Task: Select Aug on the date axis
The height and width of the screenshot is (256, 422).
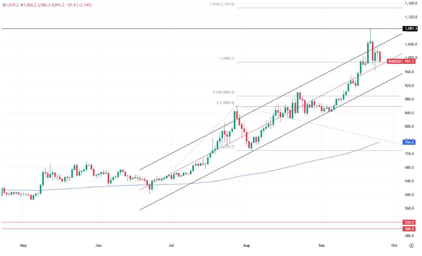Action: 246,245
